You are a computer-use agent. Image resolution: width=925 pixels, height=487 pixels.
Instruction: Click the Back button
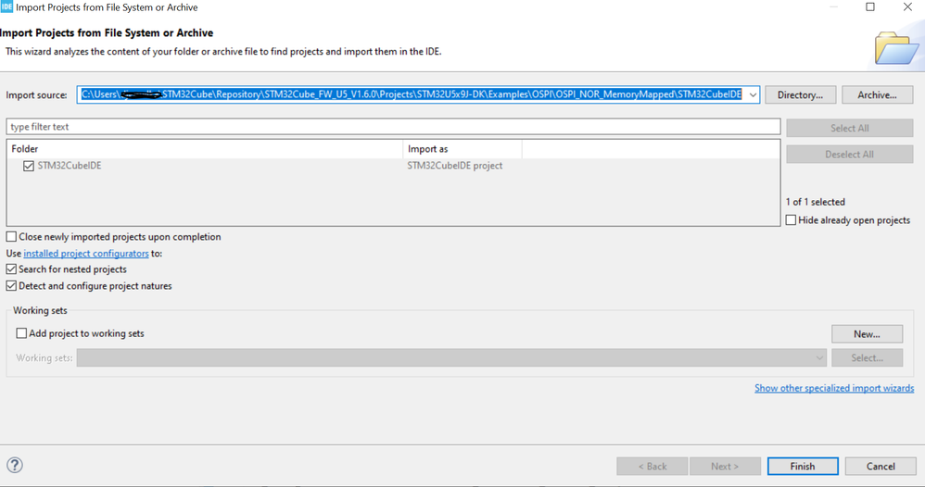click(x=653, y=466)
